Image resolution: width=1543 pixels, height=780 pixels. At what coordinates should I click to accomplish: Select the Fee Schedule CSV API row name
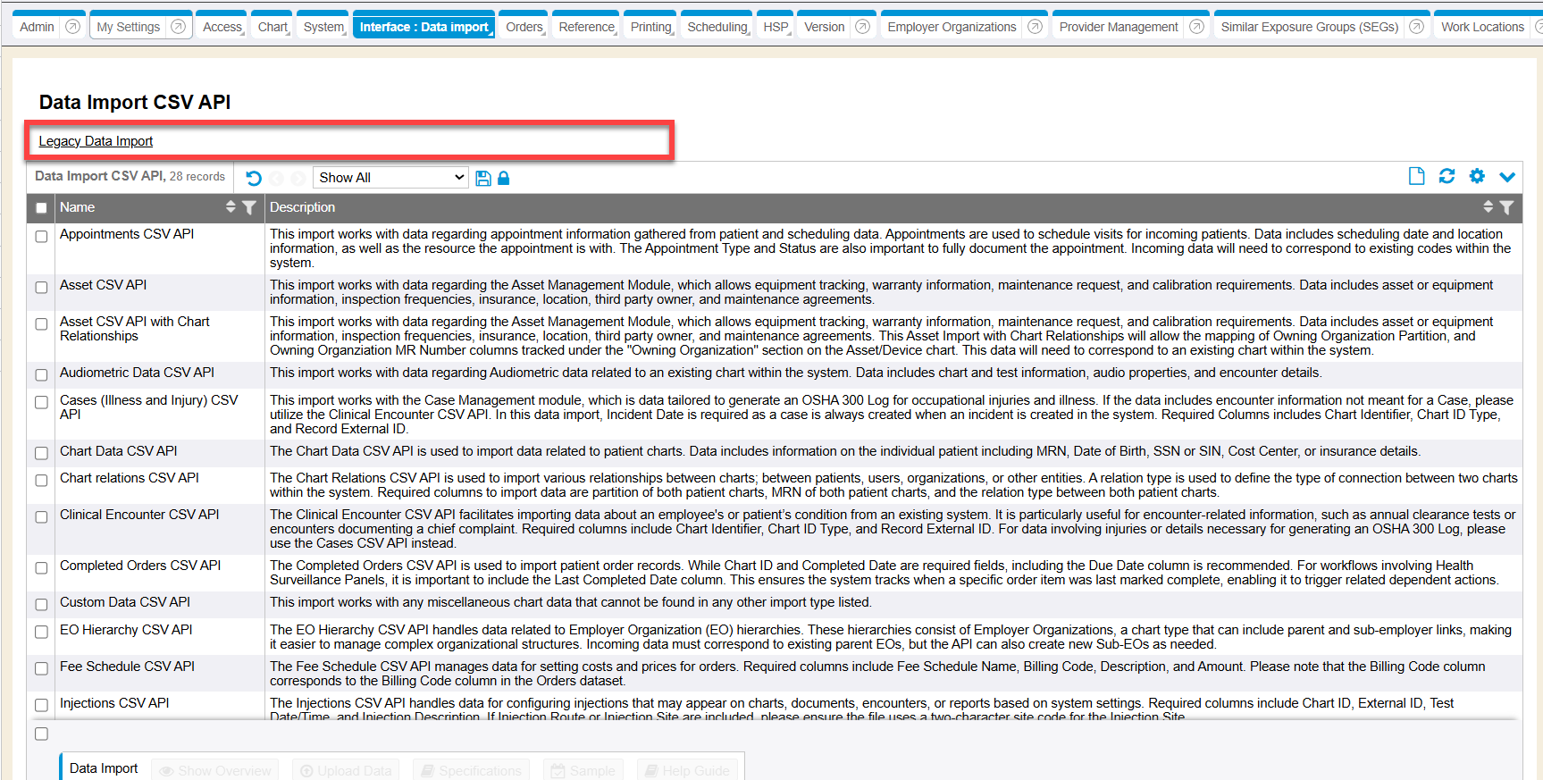[x=127, y=667]
